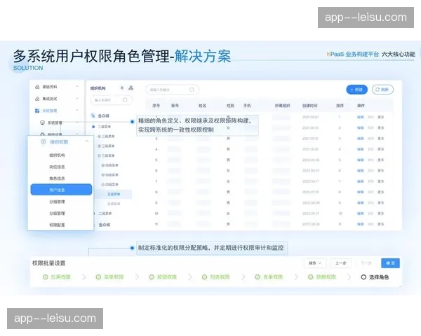Viewport: 421px width, 336px height.
Task: Open 角色信息 menu item
Action: pos(58,178)
